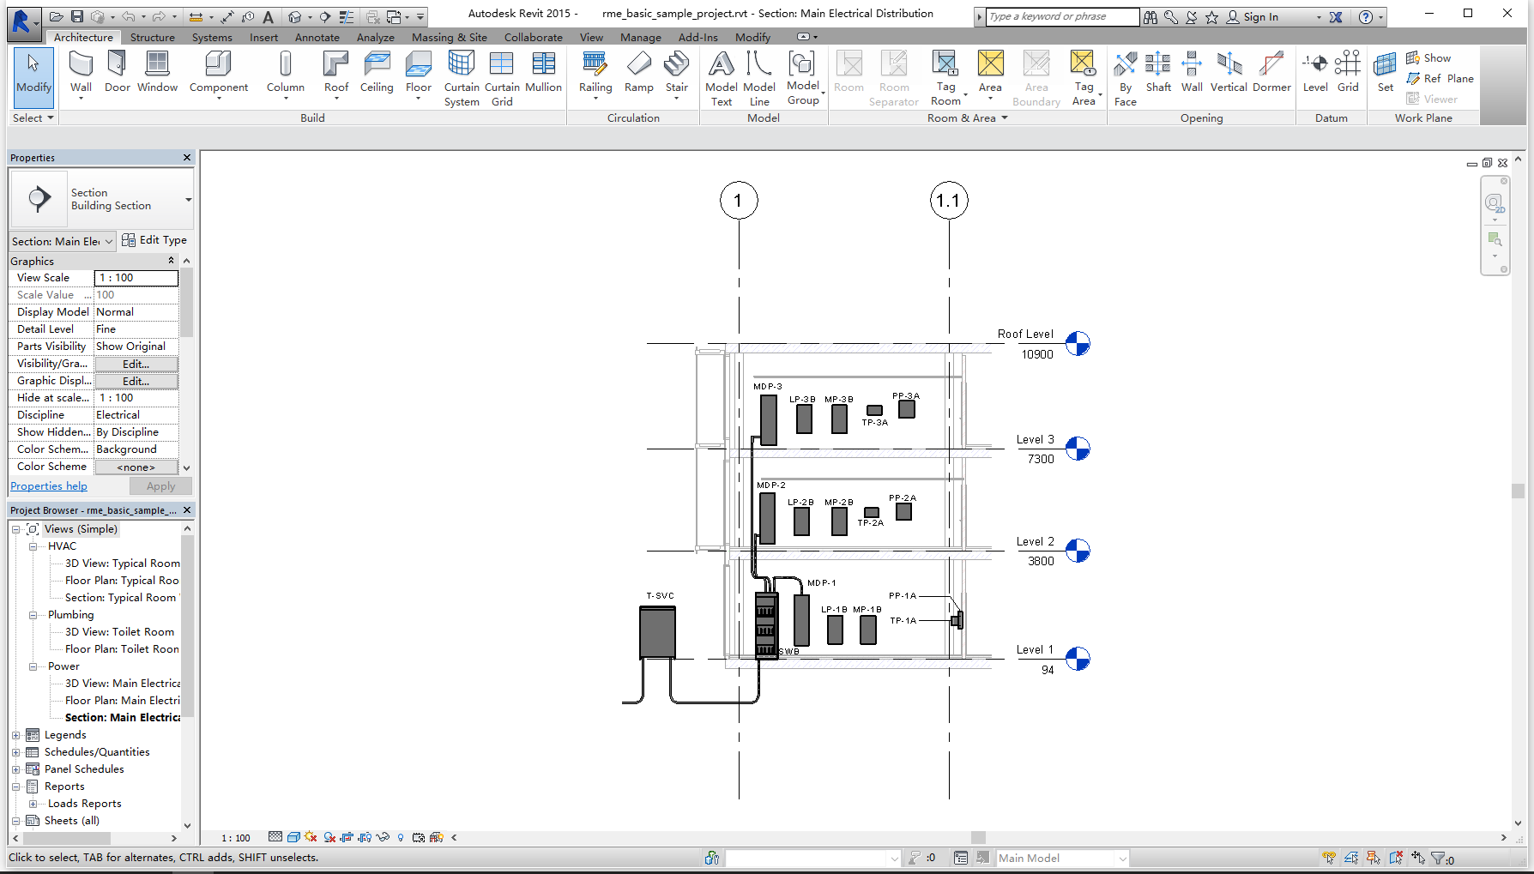
Task: Expand the Schedules/Quantities tree node
Action: (x=16, y=752)
